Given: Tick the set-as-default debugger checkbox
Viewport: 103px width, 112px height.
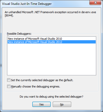Looking at the screenshot, I should (x=9, y=80).
